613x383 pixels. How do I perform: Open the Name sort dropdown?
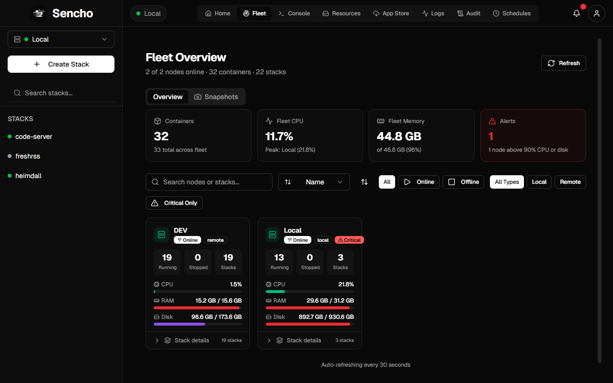[314, 182]
